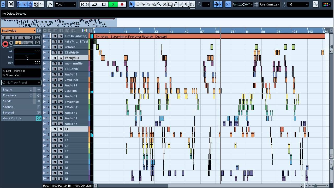Click the Freeze audio channel snowflake button
Screen dimensions: 334x188
coord(37,43)
